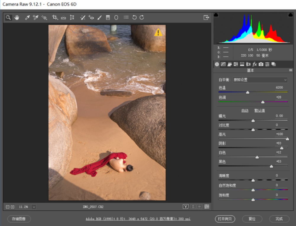Image resolution: width=296 pixels, height=226 pixels.
Task: Select the White Balance eyedropper tool
Action: click(x=27, y=18)
